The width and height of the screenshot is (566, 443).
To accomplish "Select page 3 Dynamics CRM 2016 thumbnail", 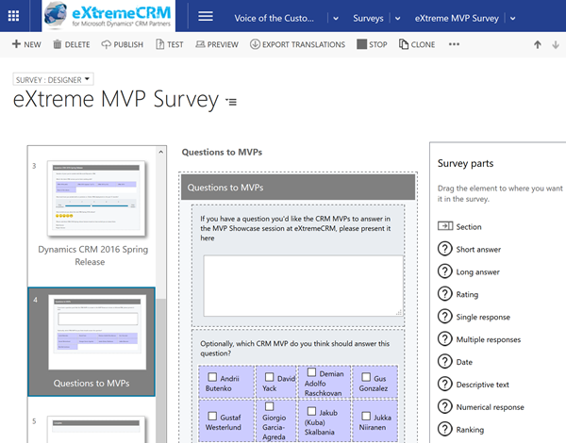I will (96, 199).
